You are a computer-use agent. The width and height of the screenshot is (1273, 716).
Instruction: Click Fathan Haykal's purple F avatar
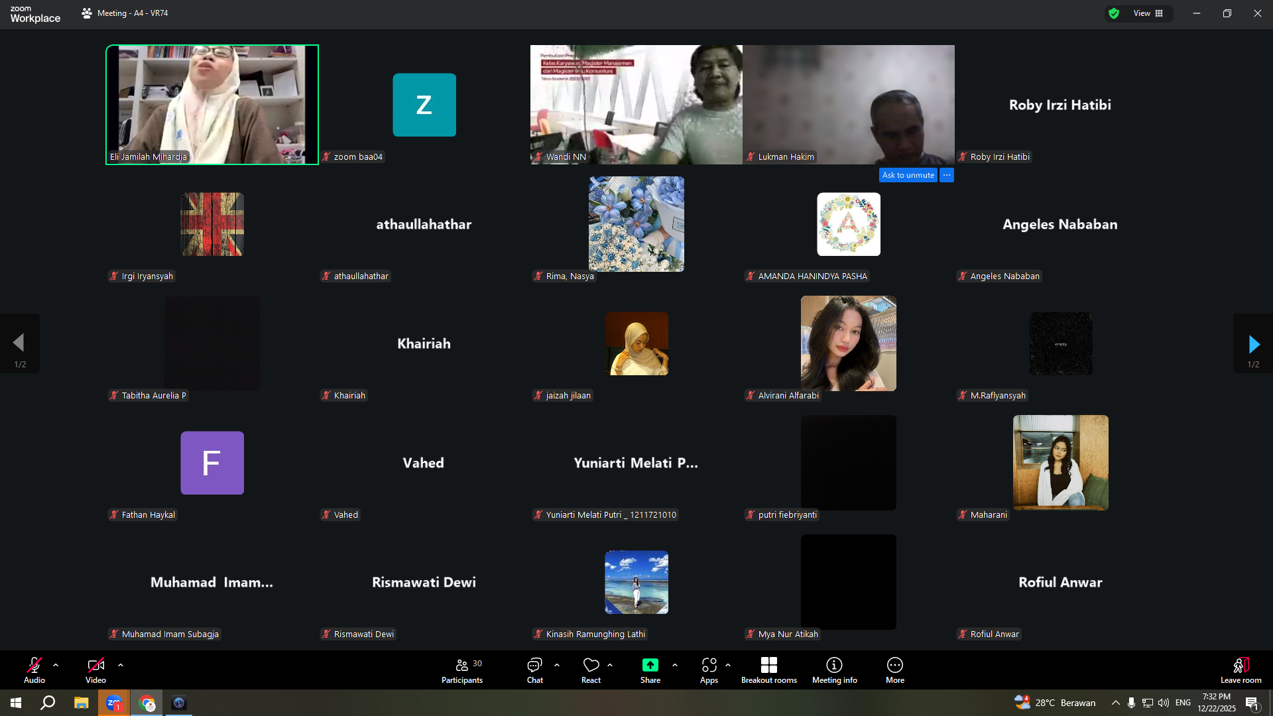coord(212,463)
